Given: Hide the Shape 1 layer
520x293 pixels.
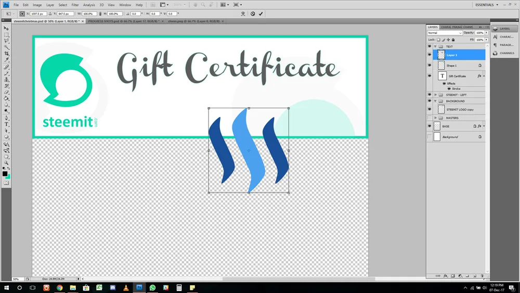Looking at the screenshot, I should click(x=430, y=66).
